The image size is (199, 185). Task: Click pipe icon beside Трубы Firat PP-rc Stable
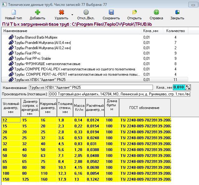pos(11,59)
